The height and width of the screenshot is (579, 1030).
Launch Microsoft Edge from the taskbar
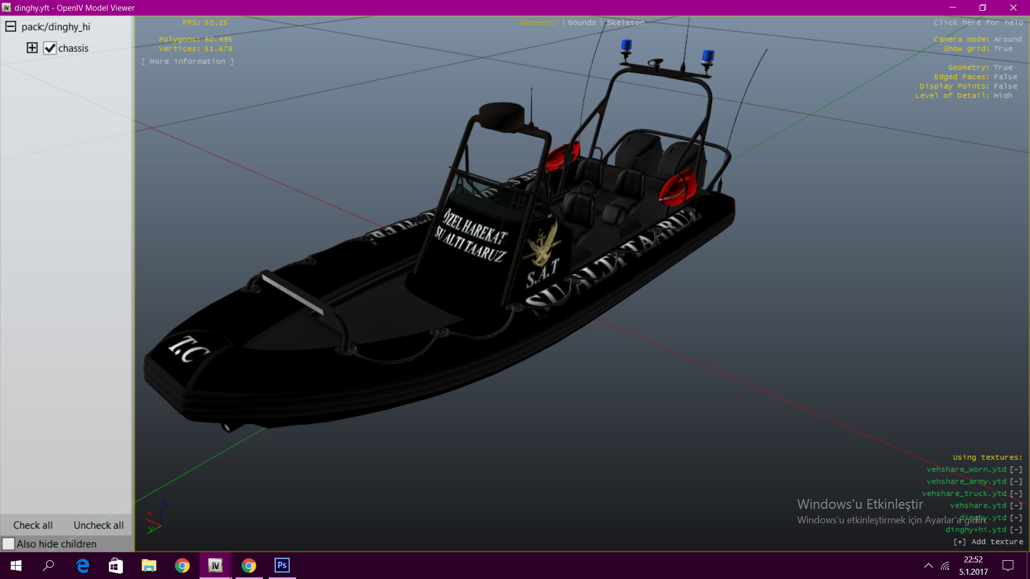point(83,566)
